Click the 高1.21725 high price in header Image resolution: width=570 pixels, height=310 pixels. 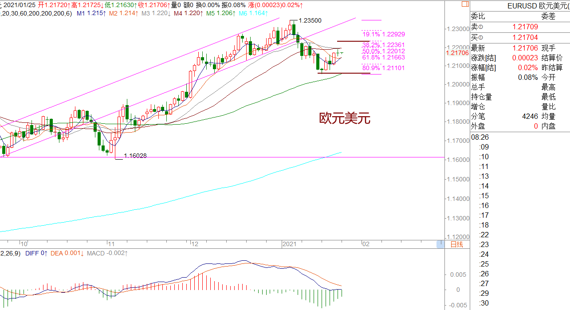point(87,5)
